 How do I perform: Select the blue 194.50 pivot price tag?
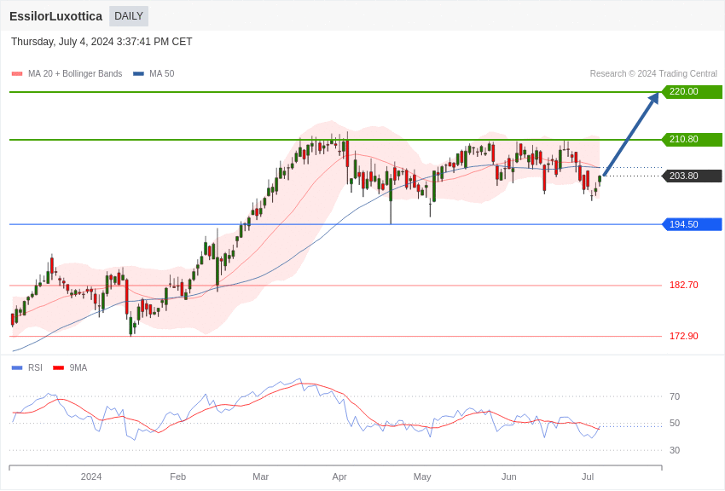coord(692,225)
